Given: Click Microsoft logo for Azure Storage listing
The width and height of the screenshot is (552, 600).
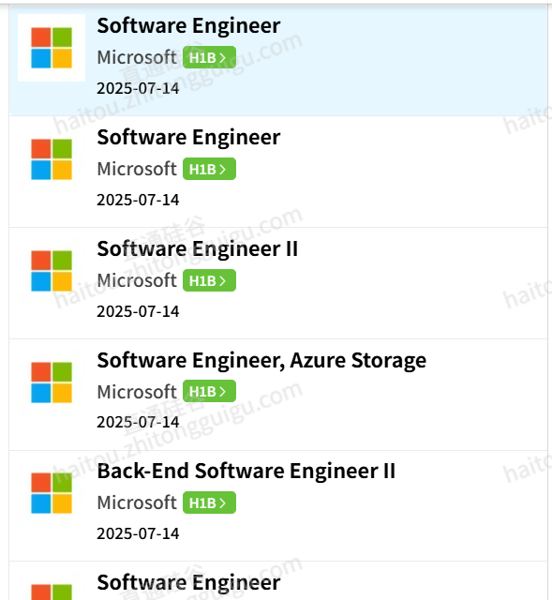Looking at the screenshot, I should [52, 382].
